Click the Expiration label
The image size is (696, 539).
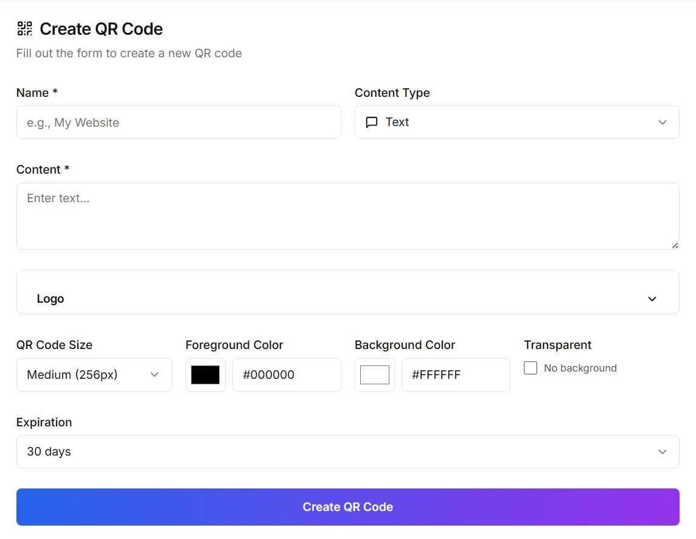[44, 422]
